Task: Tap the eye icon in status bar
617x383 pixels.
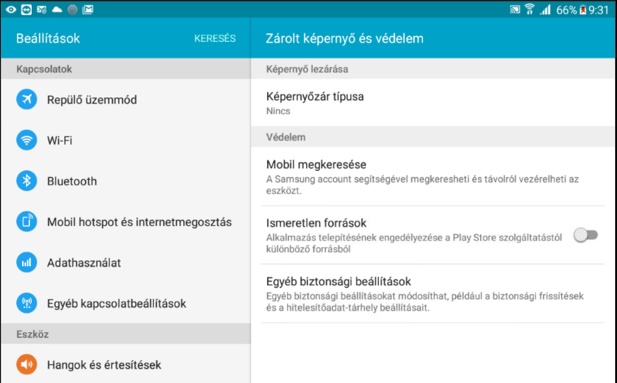Action: click(x=11, y=10)
